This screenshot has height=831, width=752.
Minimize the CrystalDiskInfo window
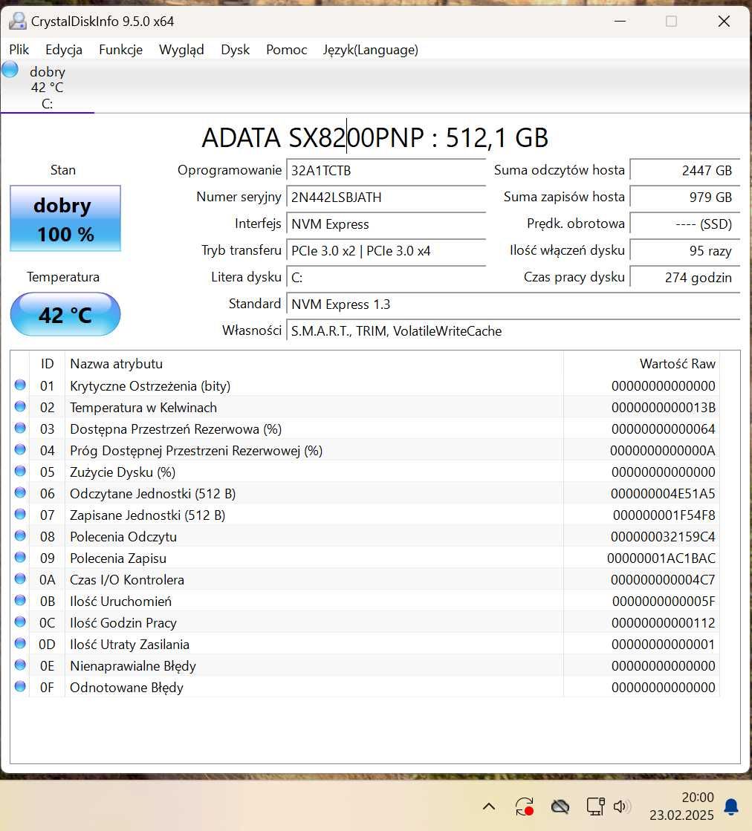[620, 22]
